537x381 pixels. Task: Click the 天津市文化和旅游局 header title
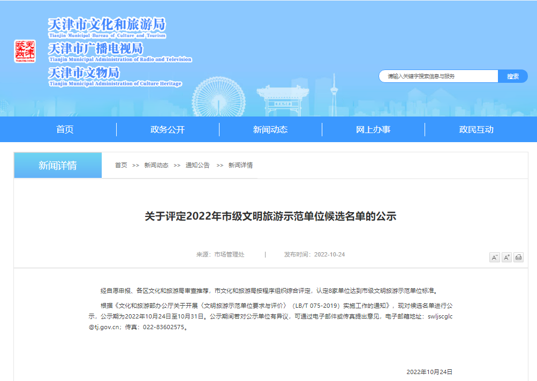[x=107, y=26]
